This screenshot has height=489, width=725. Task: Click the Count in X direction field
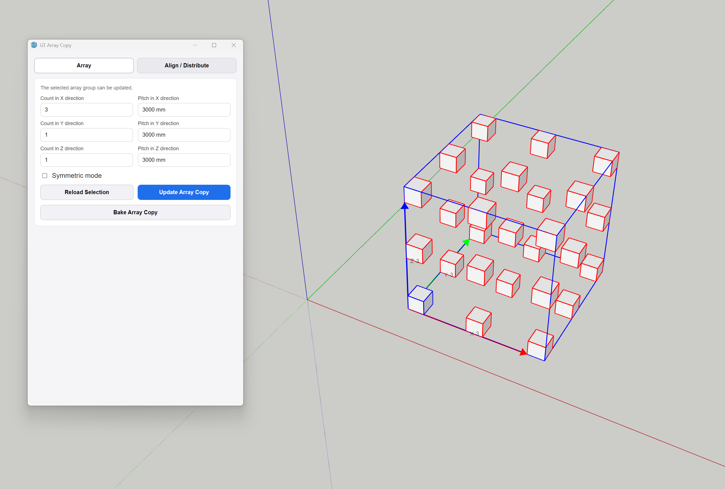click(87, 110)
